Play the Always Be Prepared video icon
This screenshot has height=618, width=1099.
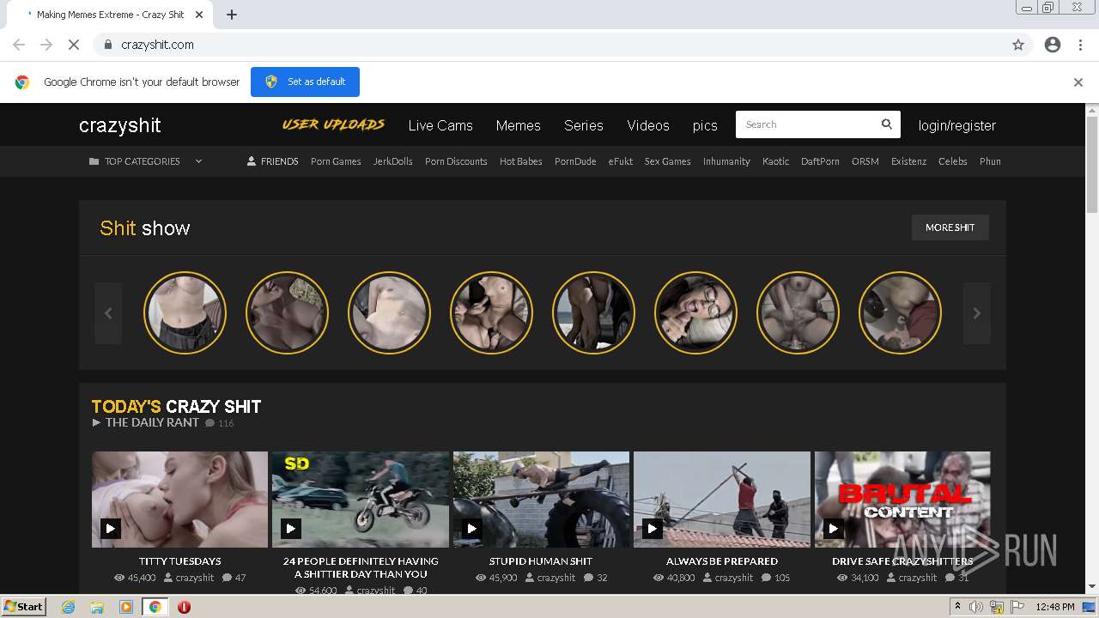652,529
